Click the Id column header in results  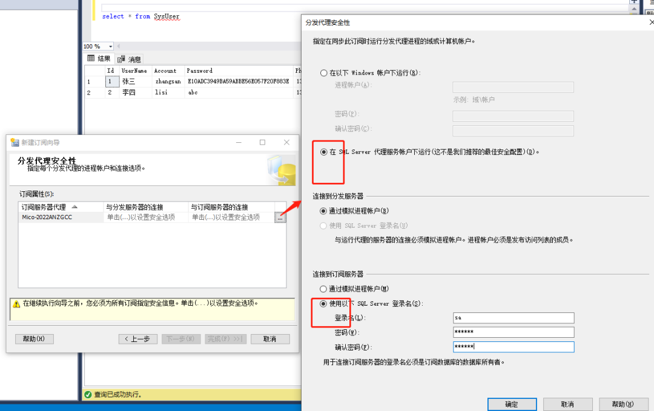tap(112, 71)
